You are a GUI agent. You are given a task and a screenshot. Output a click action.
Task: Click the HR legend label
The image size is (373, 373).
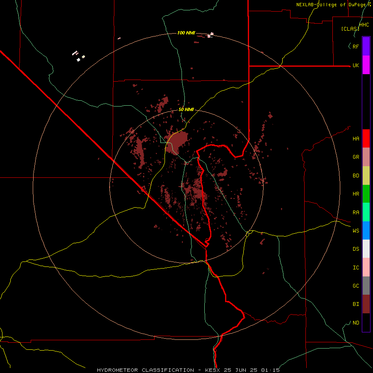[x=356, y=194]
